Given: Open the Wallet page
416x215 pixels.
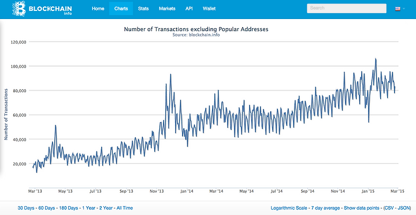Looking at the screenshot, I should coord(209,9).
